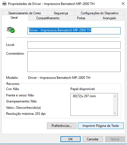Viewport: 127px width, 145px height.
Task: Click the Local text field
Action: click(x=74, y=45)
